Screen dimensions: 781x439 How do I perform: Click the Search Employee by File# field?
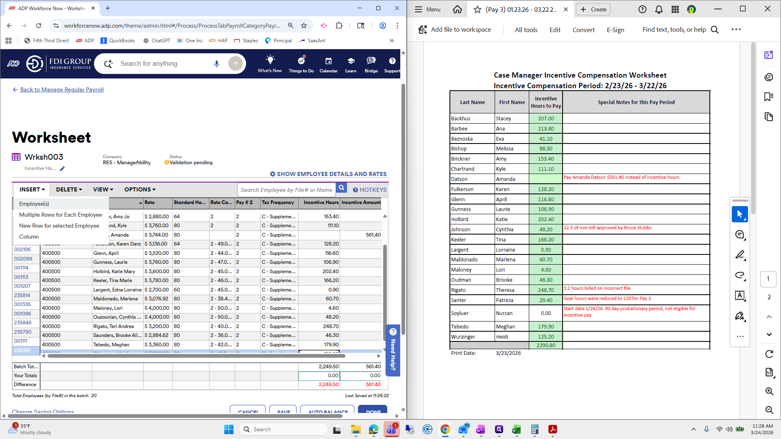point(286,190)
